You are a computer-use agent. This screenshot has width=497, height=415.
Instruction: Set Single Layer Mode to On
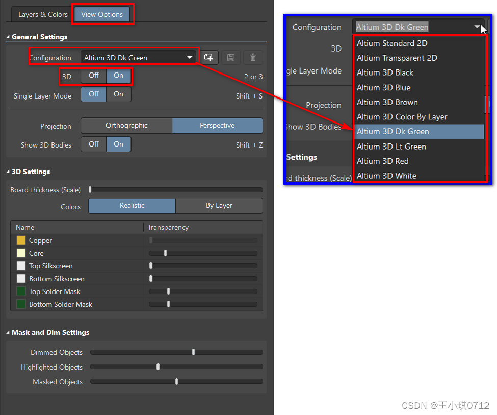tap(119, 94)
